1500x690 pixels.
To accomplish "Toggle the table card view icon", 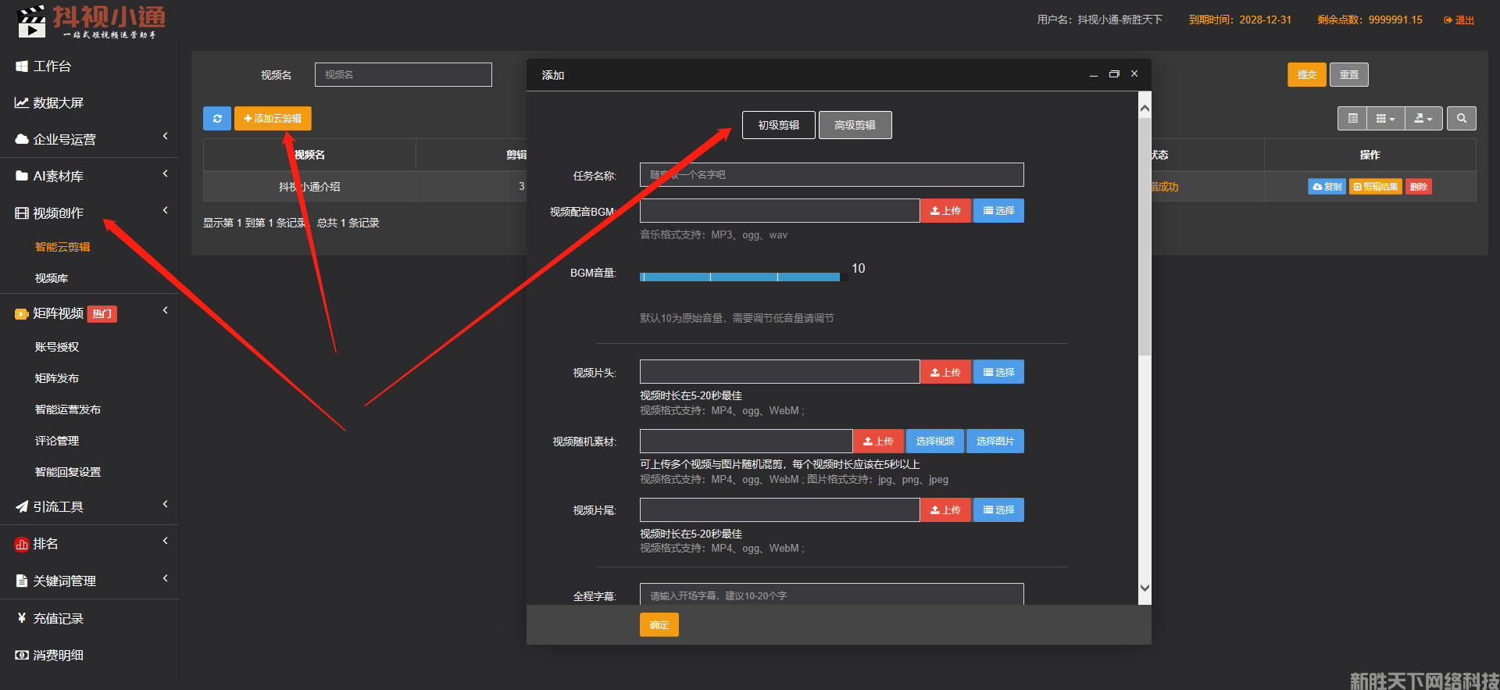I will [1352, 119].
